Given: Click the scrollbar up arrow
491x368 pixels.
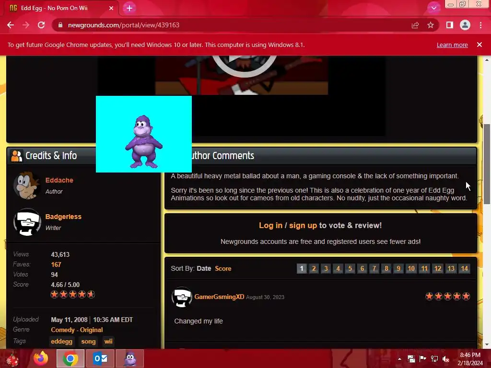Looking at the screenshot, I should pyautogui.click(x=487, y=59).
